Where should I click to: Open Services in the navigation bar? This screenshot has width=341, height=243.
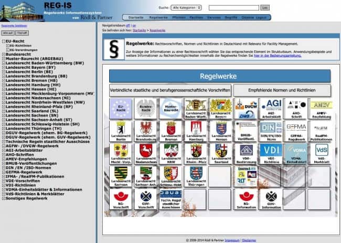(x=214, y=17)
